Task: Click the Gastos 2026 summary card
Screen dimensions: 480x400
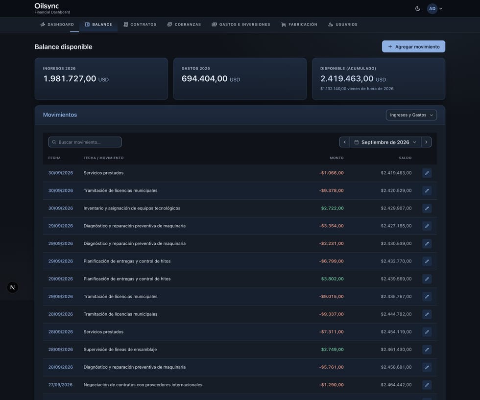Action: pos(240,79)
